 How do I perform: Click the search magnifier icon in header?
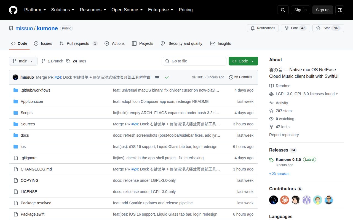283,10
